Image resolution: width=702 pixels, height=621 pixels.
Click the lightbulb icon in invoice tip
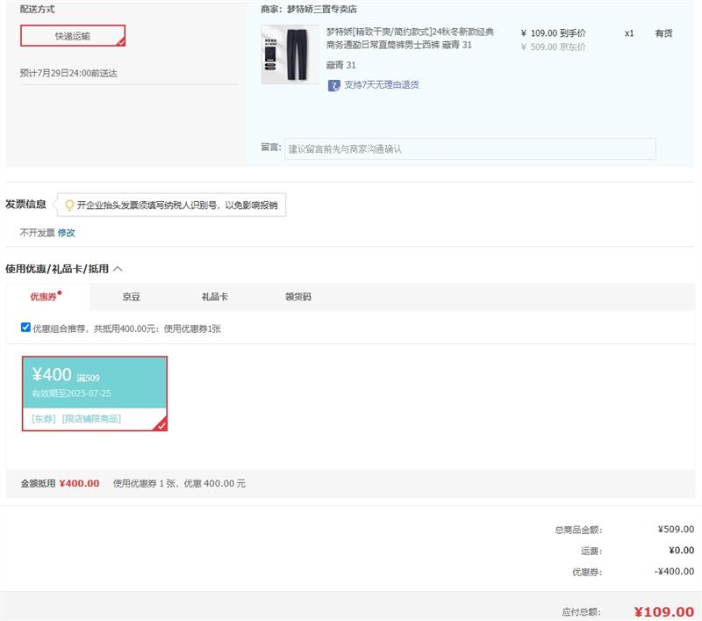pyautogui.click(x=69, y=206)
